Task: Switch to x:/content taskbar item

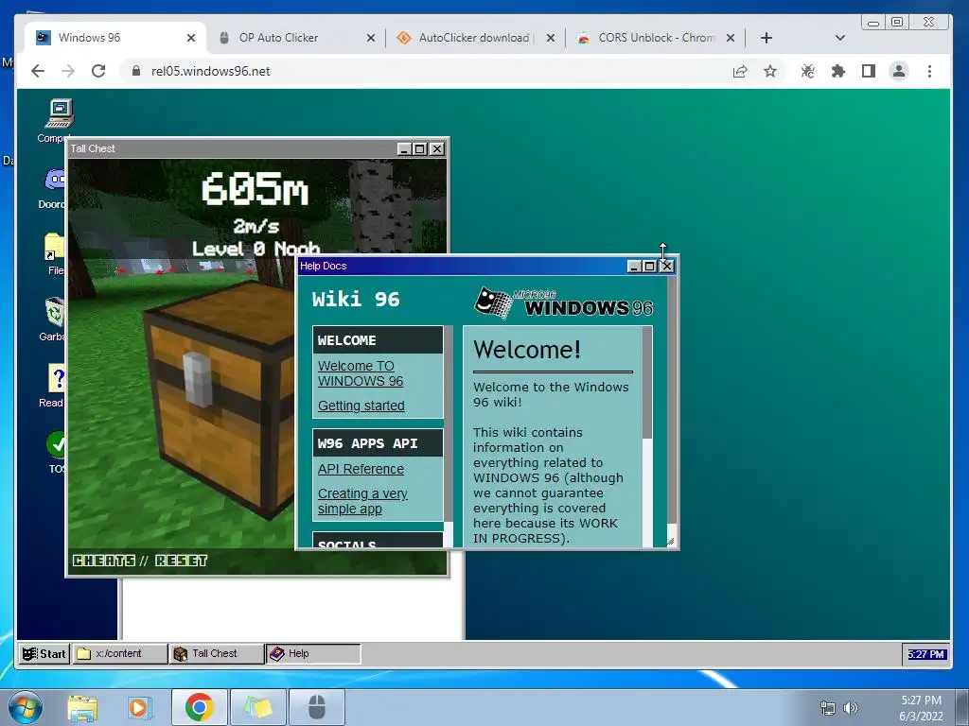Action: (120, 654)
